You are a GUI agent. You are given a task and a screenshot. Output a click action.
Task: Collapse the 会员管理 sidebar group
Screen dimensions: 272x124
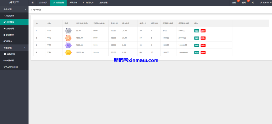(x=14, y=9)
